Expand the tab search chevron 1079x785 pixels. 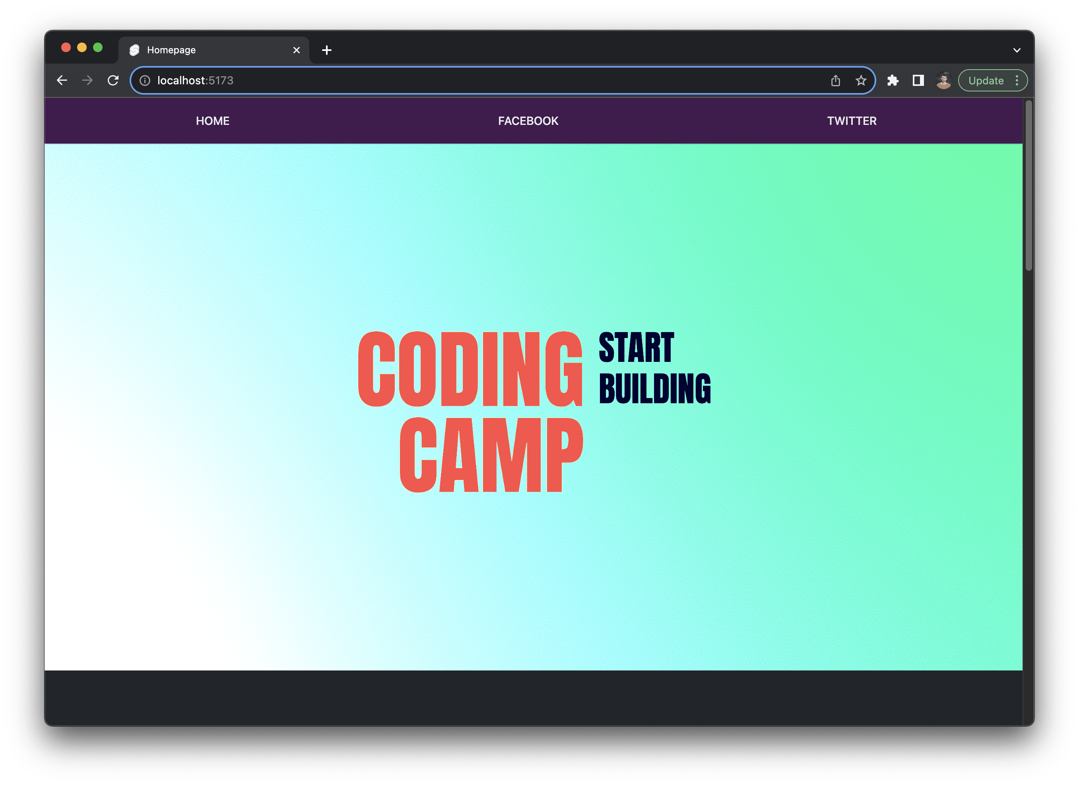tap(1017, 50)
